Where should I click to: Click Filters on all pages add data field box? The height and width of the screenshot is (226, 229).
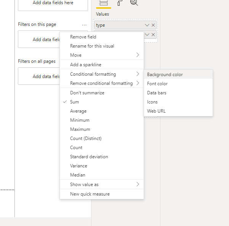[x=39, y=76]
